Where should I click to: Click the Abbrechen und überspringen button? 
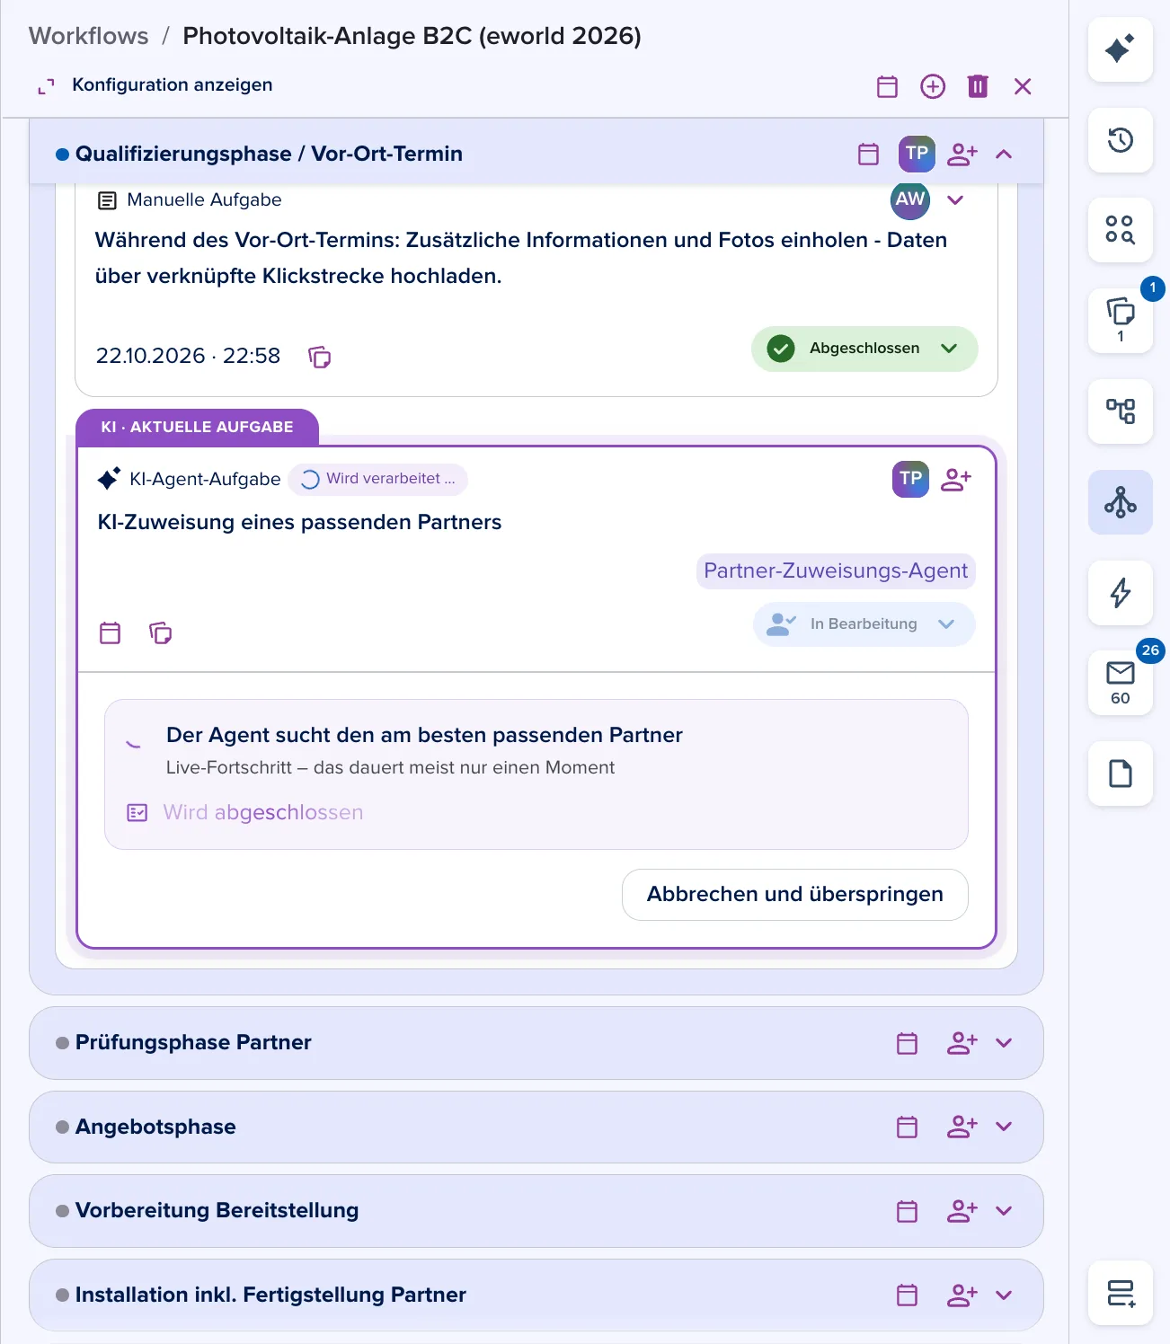794,895
